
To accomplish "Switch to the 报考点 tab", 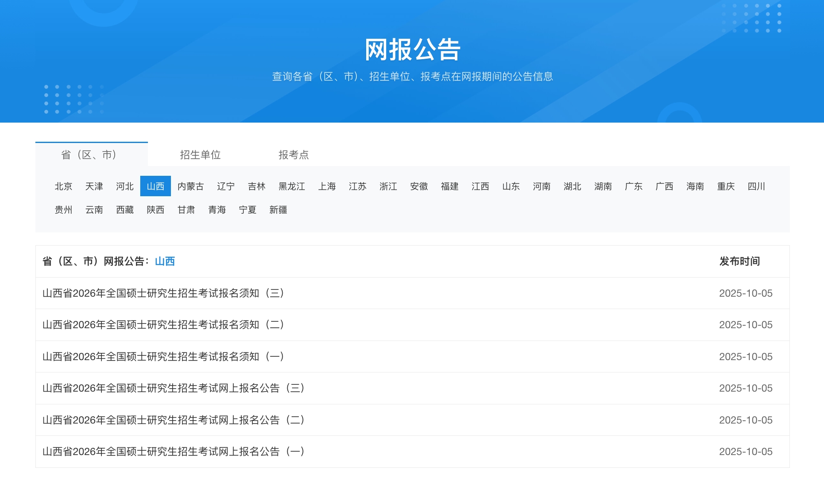I will click(293, 155).
